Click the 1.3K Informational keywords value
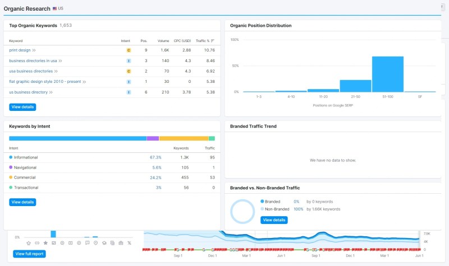Image resolution: width=449 pixels, height=266 pixels. point(185,157)
